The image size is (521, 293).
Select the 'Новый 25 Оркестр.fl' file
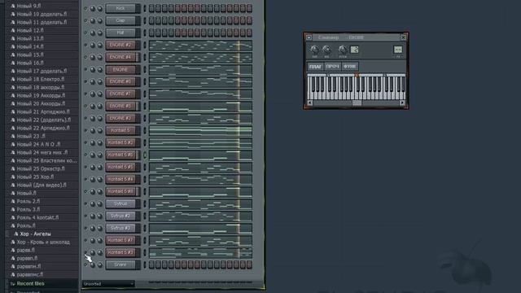pos(41,168)
